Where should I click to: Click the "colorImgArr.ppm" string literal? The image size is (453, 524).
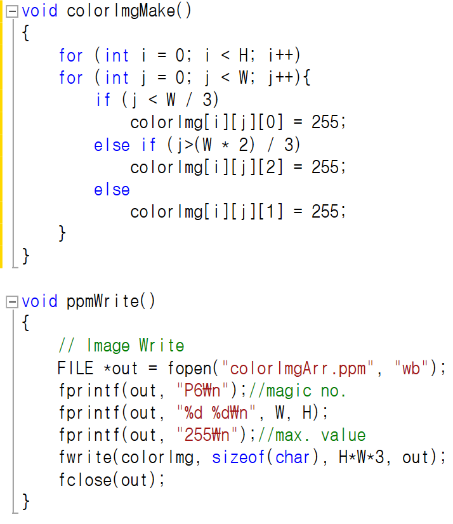(x=298, y=369)
